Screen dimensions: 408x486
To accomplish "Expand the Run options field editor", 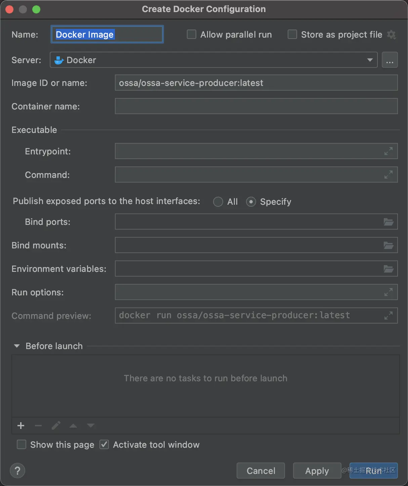I will click(389, 292).
